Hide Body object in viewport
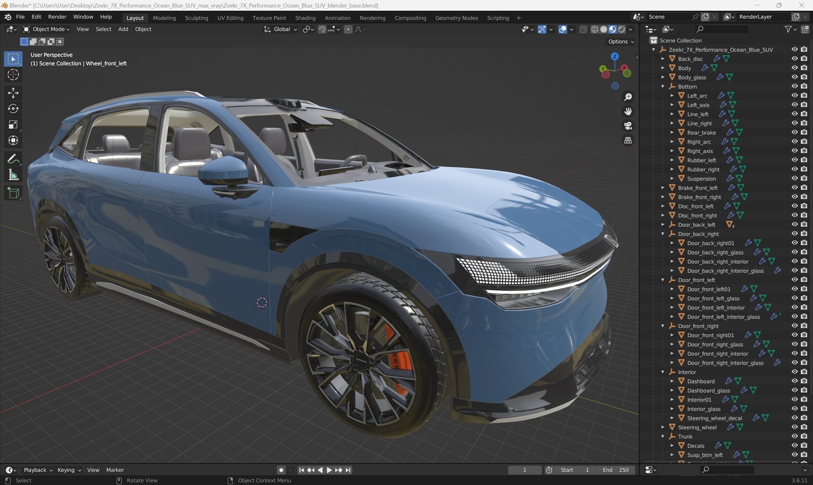 coord(795,68)
